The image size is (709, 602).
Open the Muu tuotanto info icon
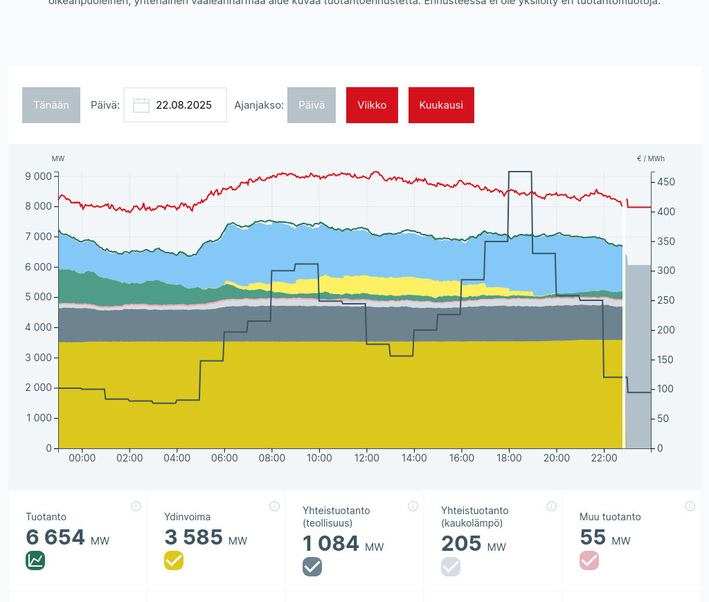coord(690,506)
